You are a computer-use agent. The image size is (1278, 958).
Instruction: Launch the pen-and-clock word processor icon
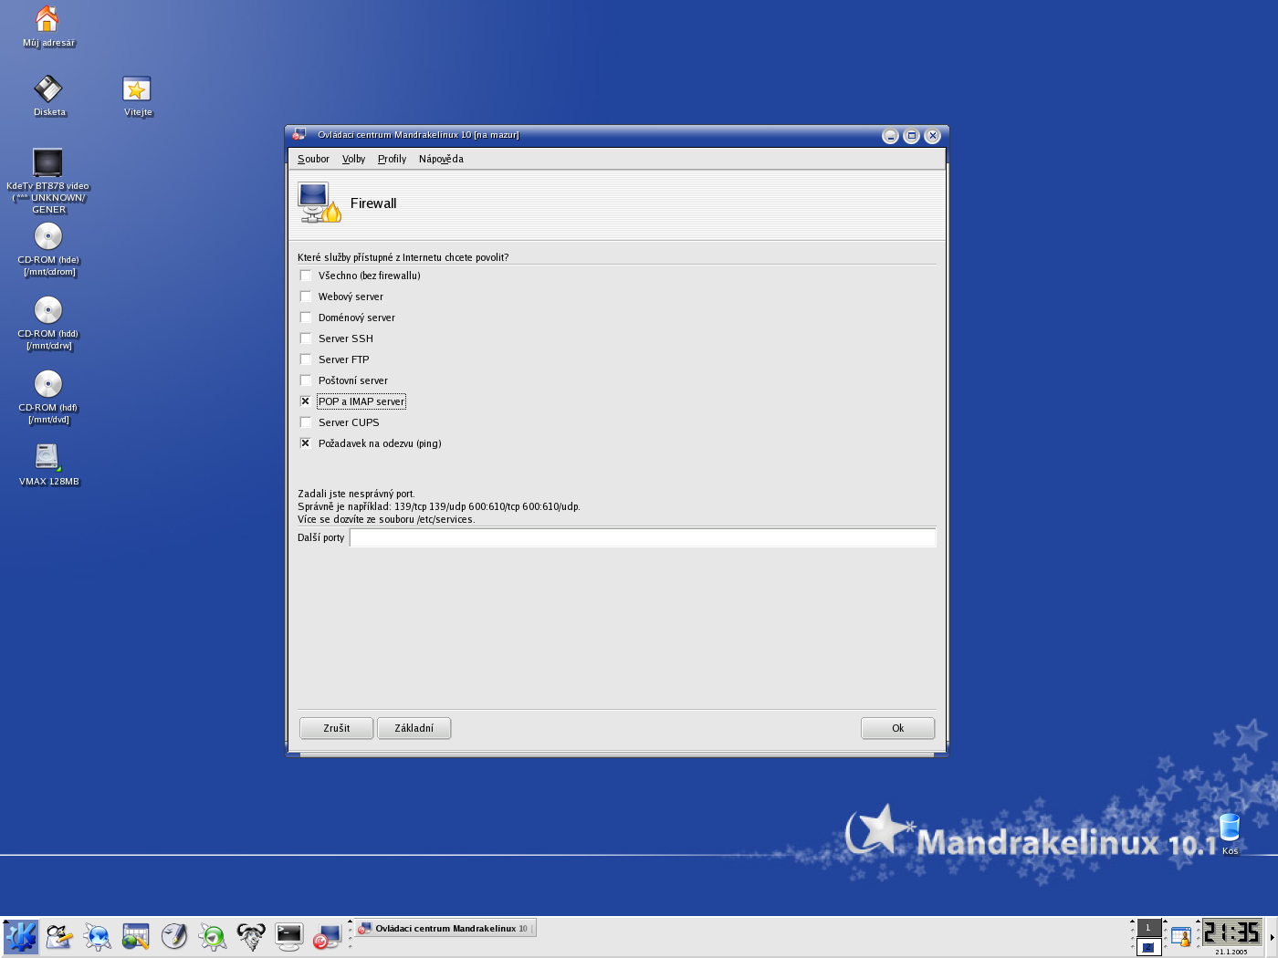(174, 936)
